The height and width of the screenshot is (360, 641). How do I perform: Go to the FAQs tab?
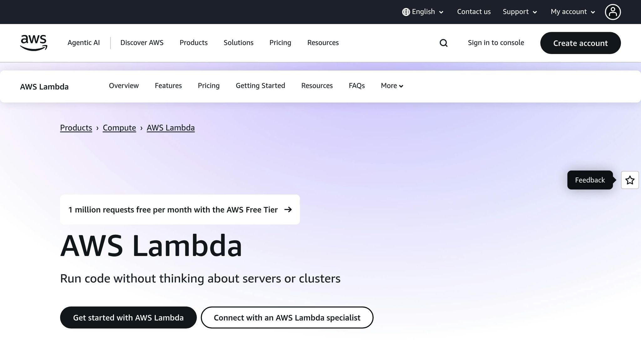point(357,86)
